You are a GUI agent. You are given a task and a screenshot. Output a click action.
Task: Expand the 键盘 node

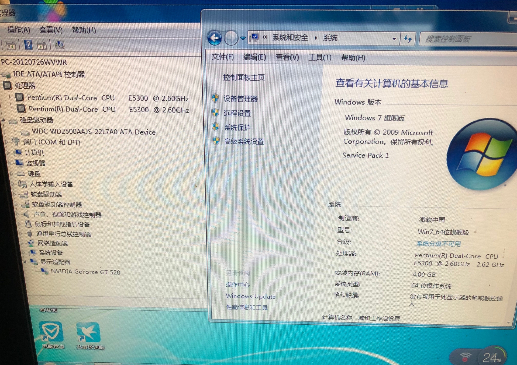(x=11, y=174)
